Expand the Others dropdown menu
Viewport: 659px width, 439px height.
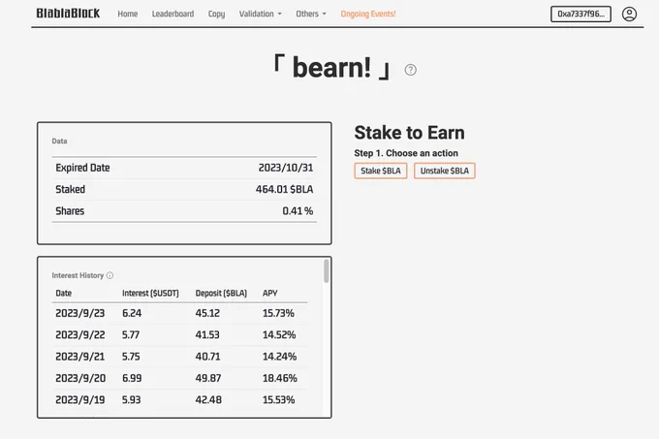[310, 14]
